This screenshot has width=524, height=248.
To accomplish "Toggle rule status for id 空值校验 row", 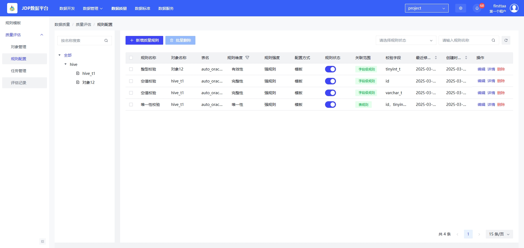I will (331, 81).
